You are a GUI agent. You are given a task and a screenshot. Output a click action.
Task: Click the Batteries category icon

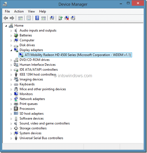click(16, 35)
